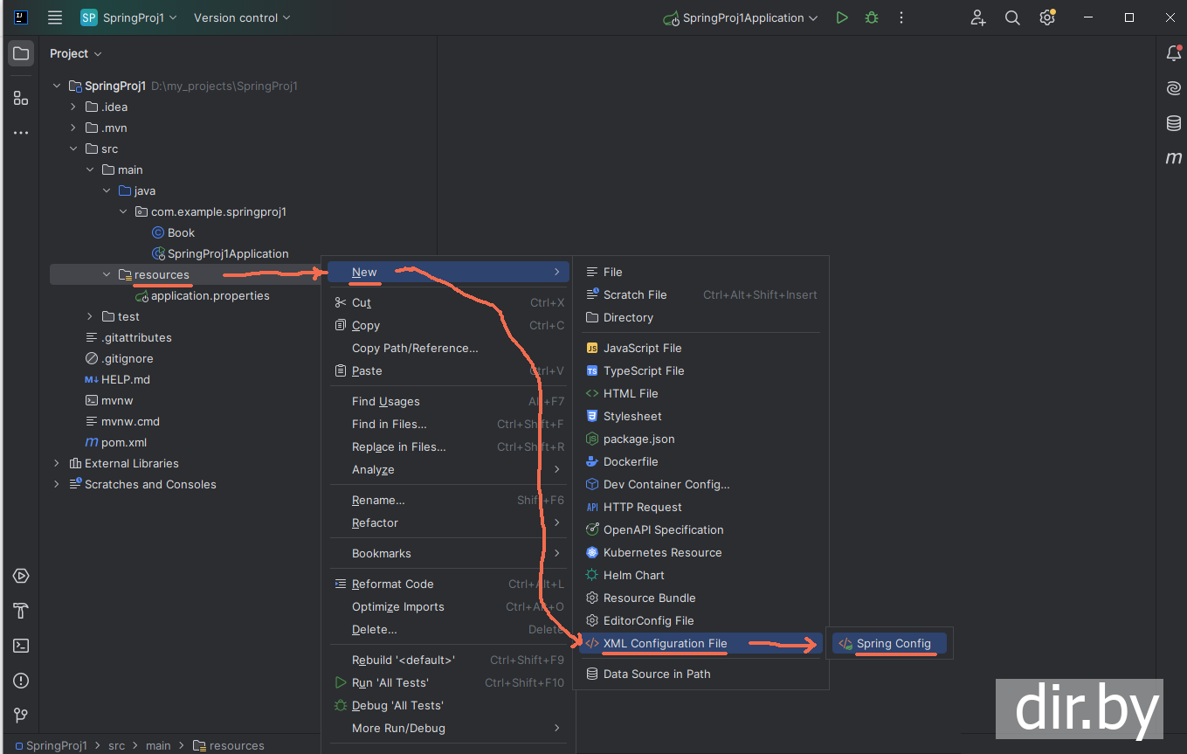The width and height of the screenshot is (1187, 754).
Task: Expand External Libraries node
Action: pos(57,463)
